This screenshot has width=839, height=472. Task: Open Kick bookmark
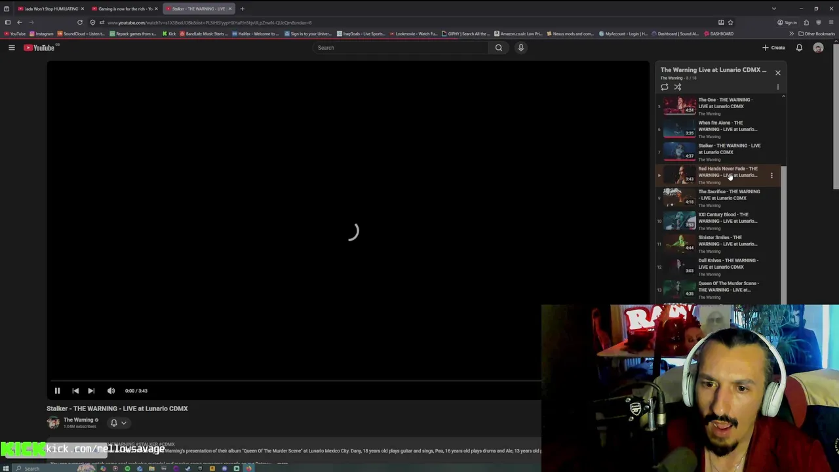[169, 33]
